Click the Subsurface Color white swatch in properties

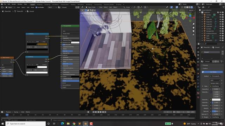click(x=216, y=99)
